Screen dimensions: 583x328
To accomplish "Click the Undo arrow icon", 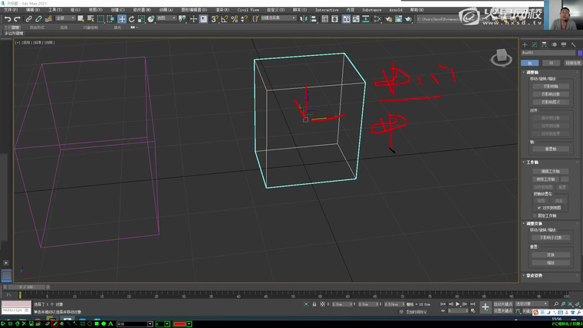I will 7,18.
